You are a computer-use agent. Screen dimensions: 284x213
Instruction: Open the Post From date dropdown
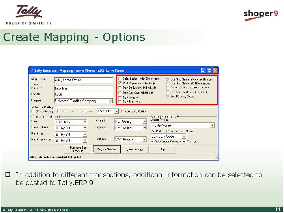click(117, 111)
